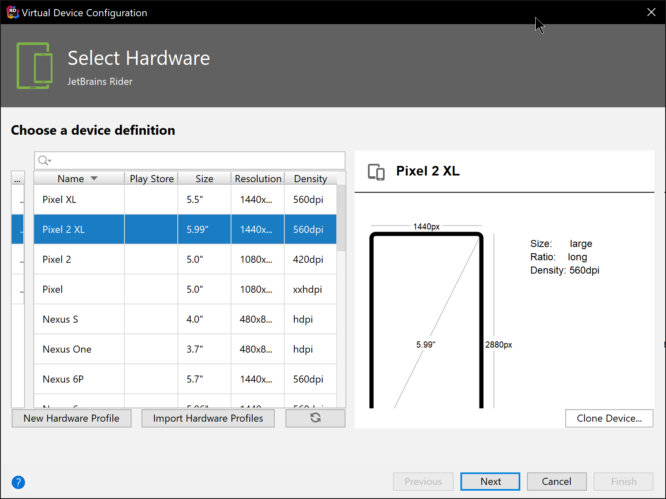Focus the device search input field
This screenshot has height=499, width=666.
pyautogui.click(x=190, y=161)
